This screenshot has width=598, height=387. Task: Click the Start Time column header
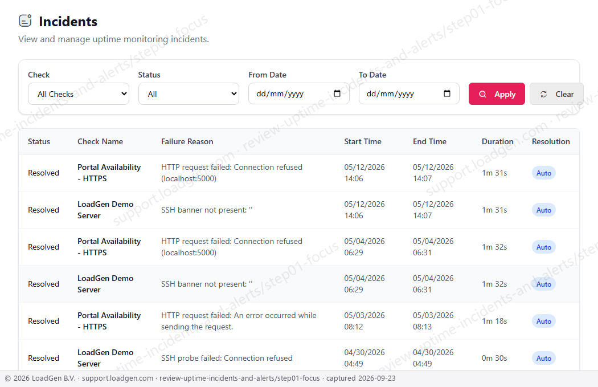click(x=363, y=141)
